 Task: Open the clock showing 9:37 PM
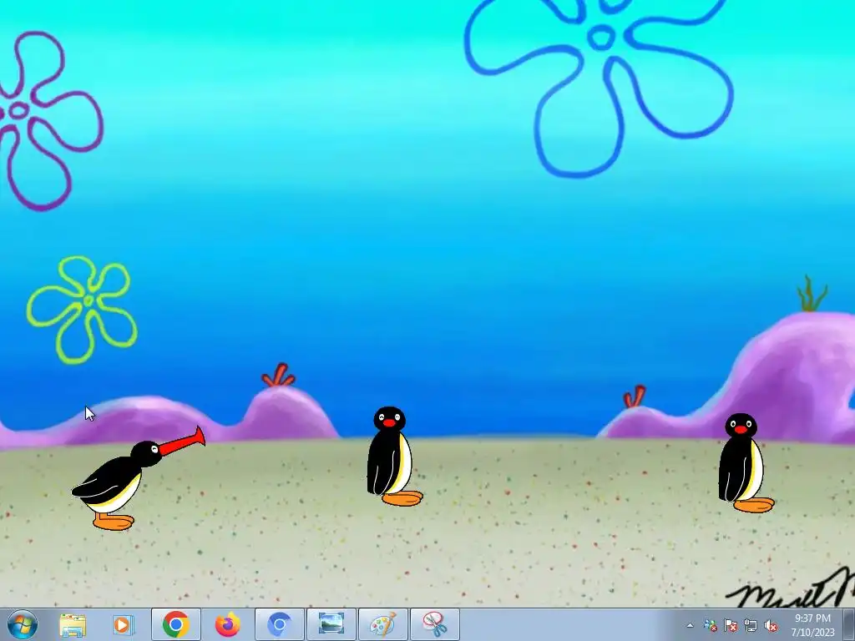point(813,625)
